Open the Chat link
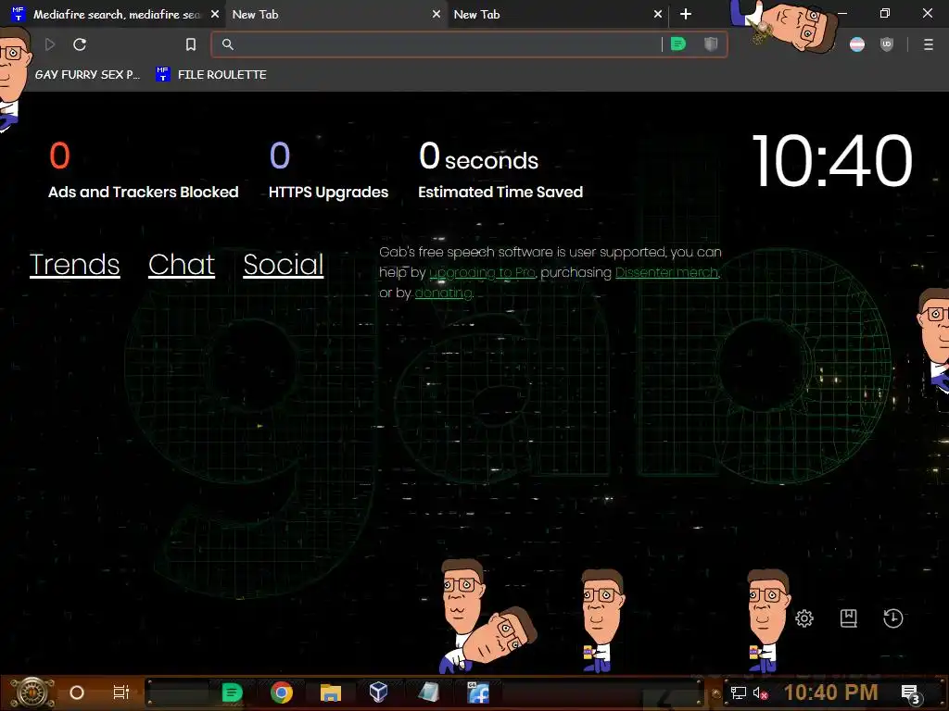The image size is (949, 711). (182, 264)
